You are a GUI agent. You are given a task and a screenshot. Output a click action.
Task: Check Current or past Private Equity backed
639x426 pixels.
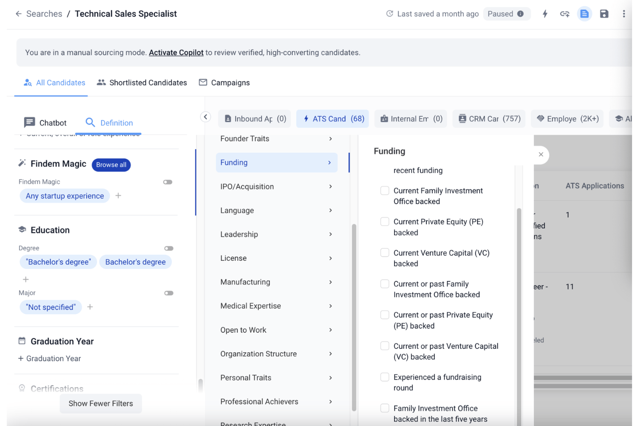pyautogui.click(x=384, y=315)
